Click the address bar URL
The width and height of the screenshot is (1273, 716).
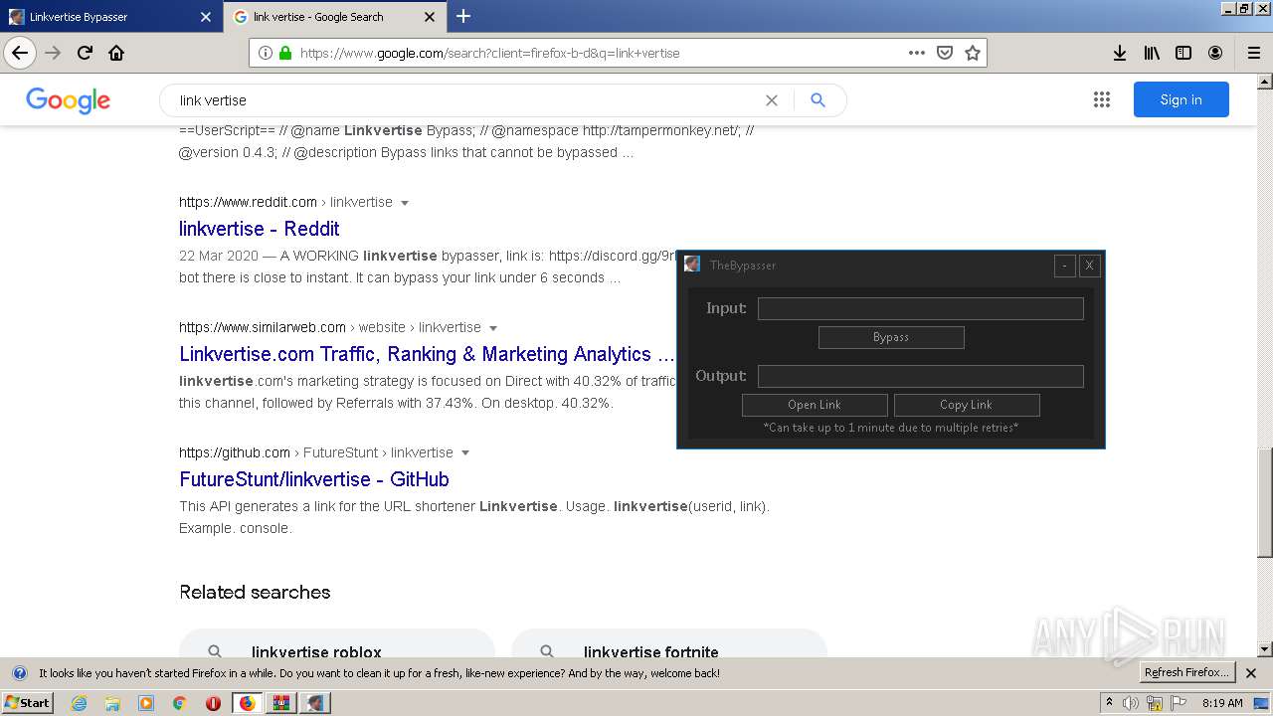click(489, 53)
